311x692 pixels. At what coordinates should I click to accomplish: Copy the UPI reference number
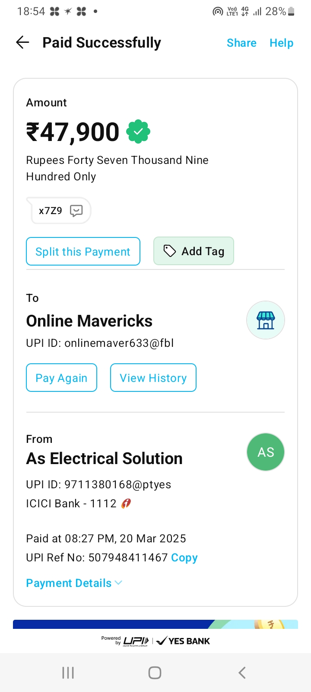[x=184, y=557]
